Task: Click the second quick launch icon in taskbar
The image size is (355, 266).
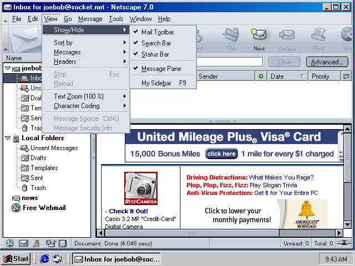Action: point(57,259)
